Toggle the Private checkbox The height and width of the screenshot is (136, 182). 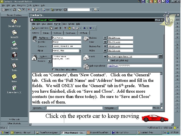point(162,108)
